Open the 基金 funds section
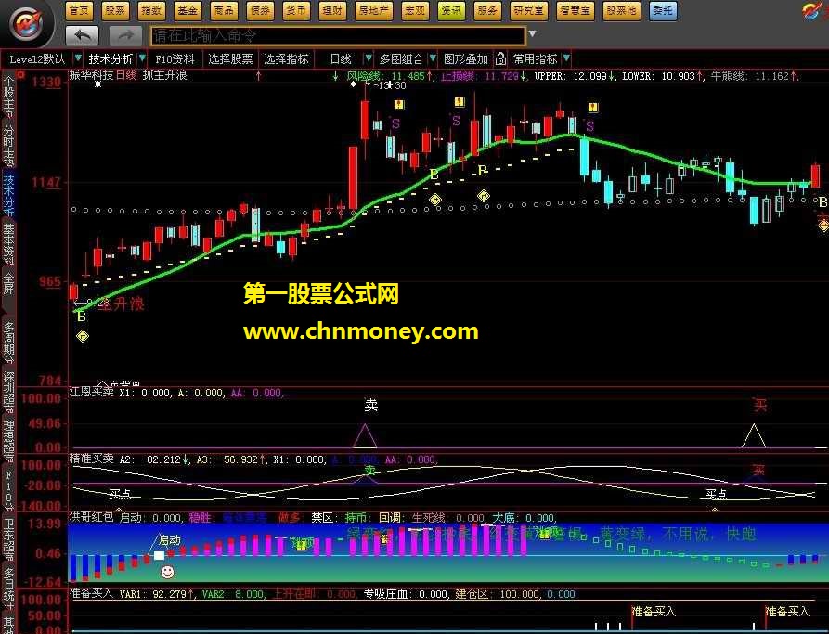The width and height of the screenshot is (829, 634). coord(188,10)
